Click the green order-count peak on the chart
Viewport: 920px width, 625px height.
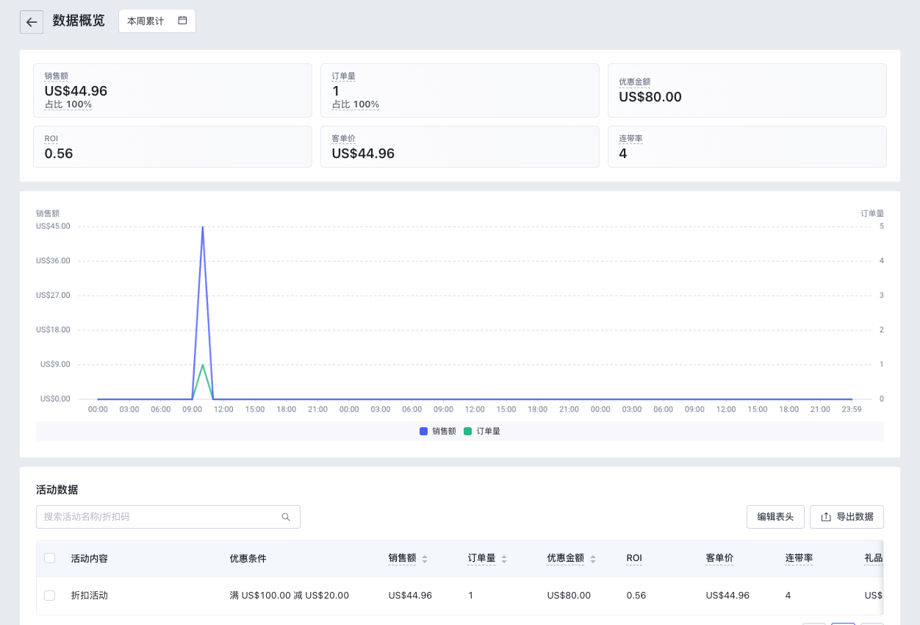tap(202, 365)
